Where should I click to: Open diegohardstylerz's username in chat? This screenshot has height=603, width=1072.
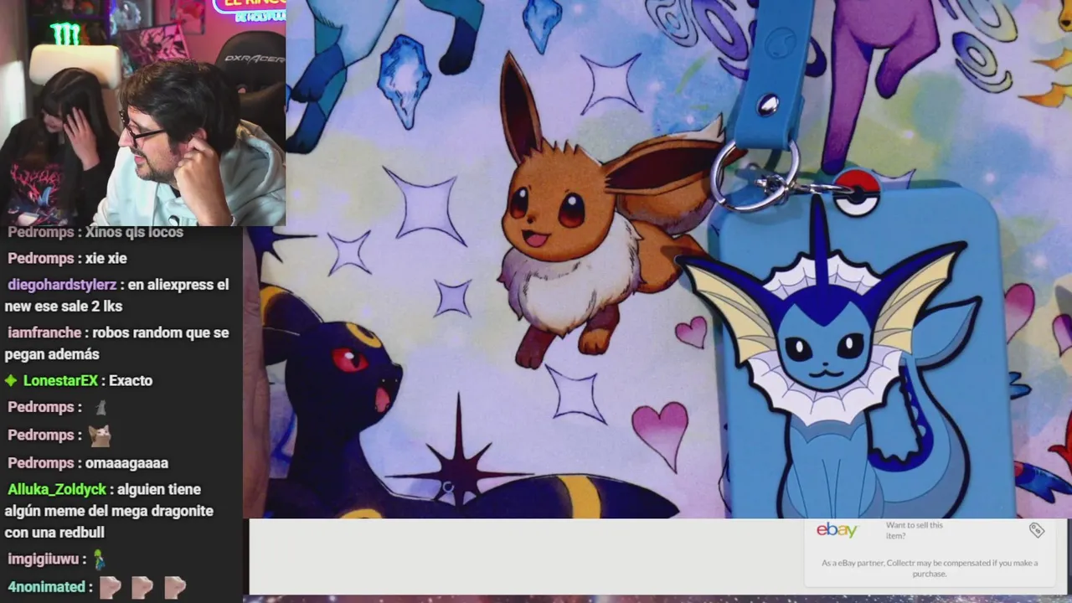click(62, 285)
